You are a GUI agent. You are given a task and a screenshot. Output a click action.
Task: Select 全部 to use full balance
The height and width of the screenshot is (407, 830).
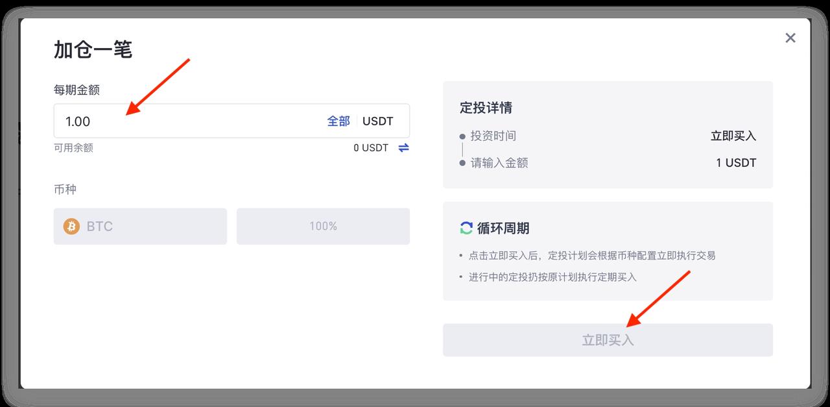338,121
